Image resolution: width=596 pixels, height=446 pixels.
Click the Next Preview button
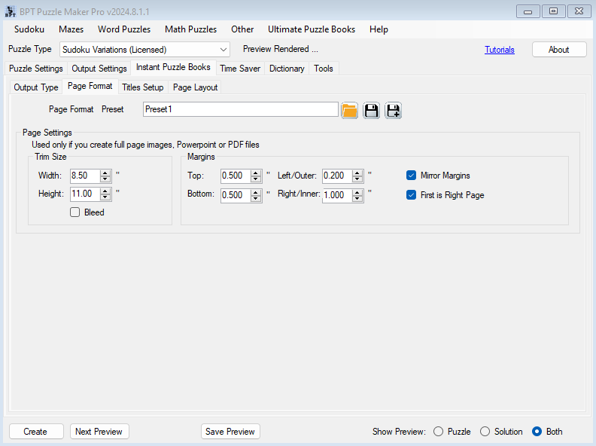tap(99, 432)
